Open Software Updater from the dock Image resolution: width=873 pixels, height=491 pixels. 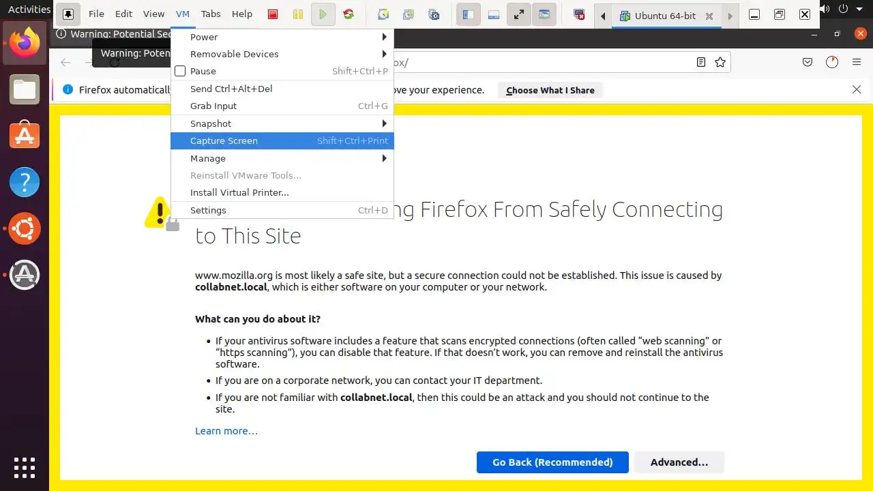pyautogui.click(x=25, y=275)
